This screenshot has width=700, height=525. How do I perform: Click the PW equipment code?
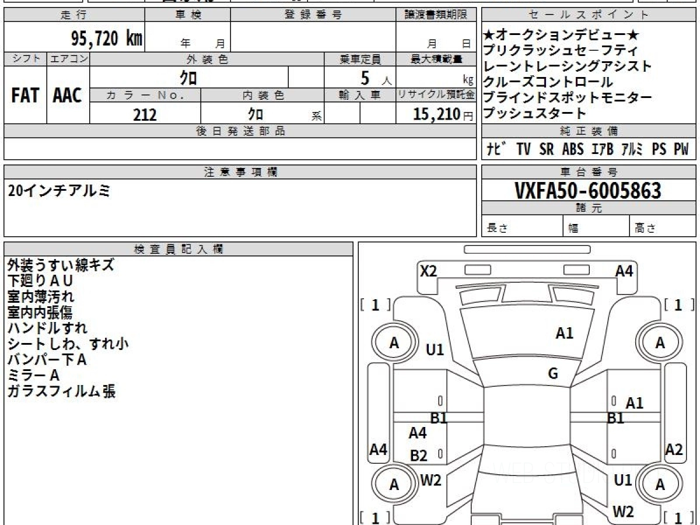681,149
